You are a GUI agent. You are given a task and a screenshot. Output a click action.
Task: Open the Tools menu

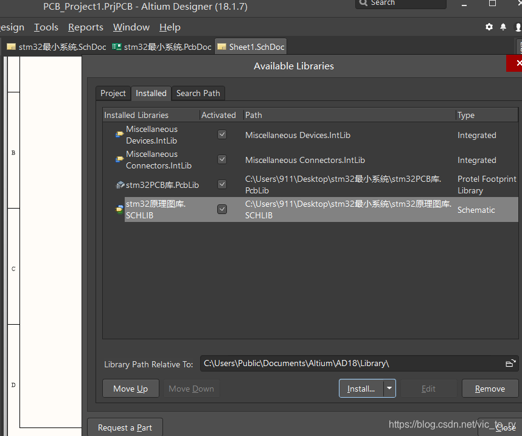pos(46,27)
